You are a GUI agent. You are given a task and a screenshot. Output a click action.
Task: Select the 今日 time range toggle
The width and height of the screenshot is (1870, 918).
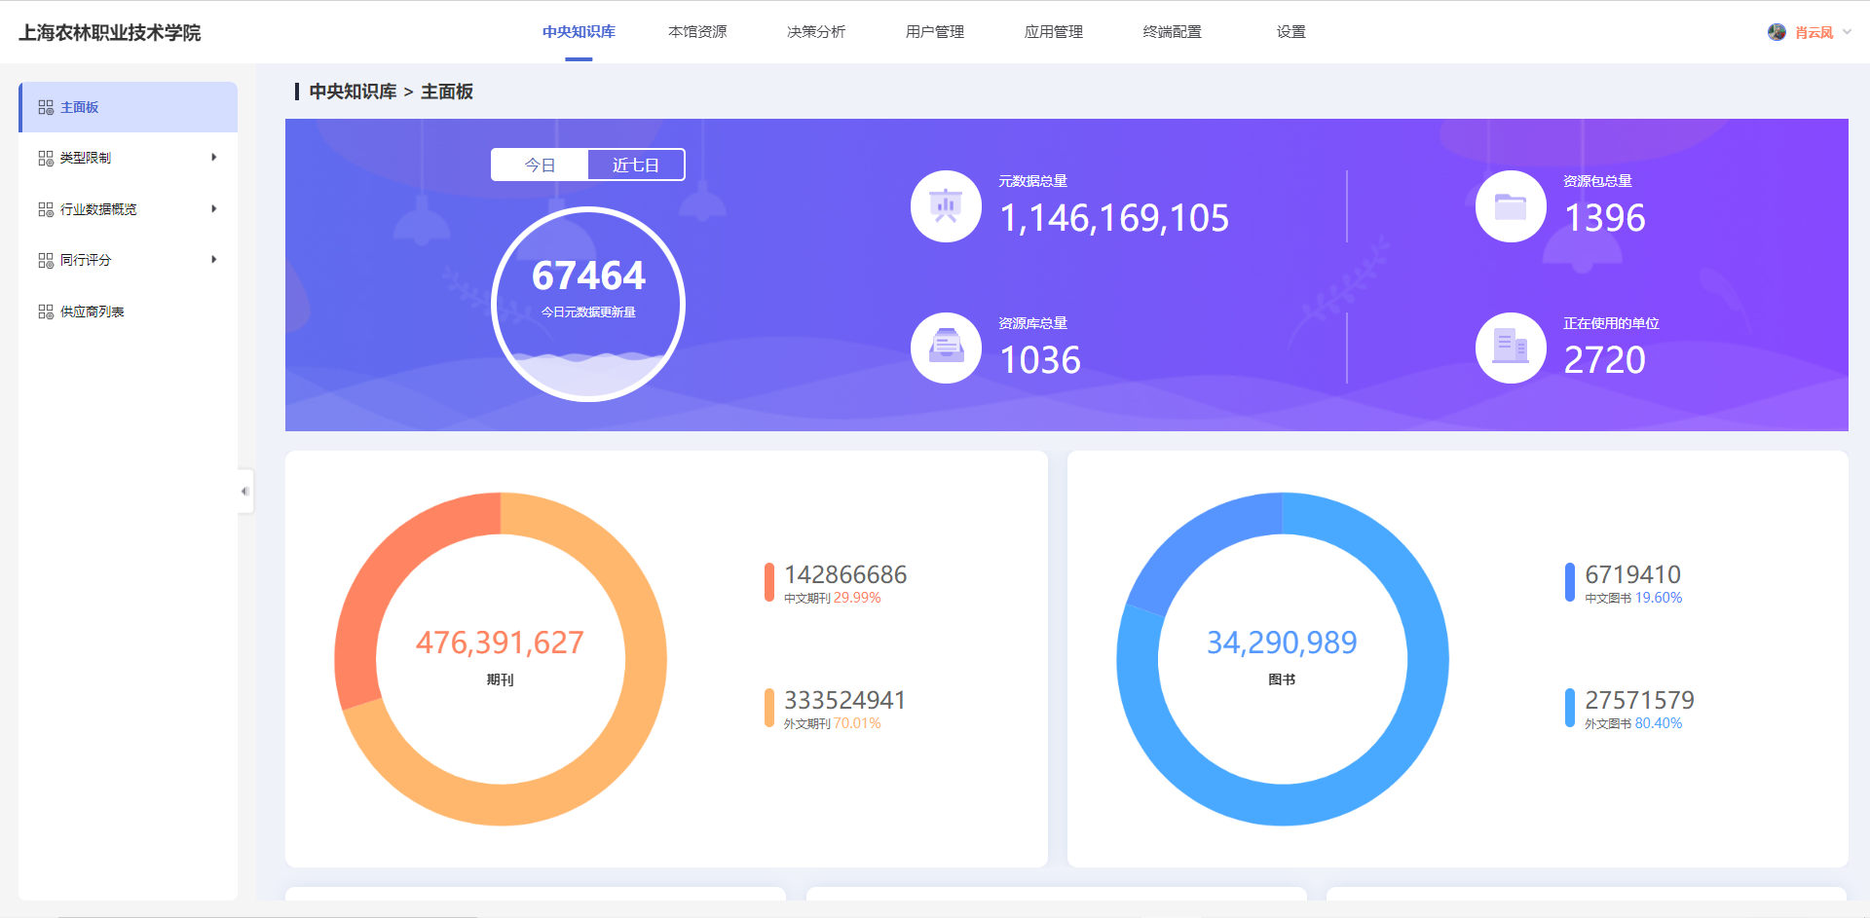pos(540,165)
